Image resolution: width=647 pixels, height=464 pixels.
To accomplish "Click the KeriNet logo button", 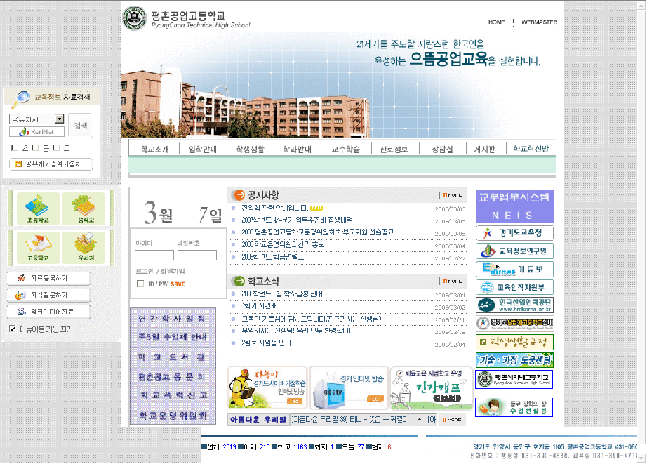I will (x=36, y=132).
